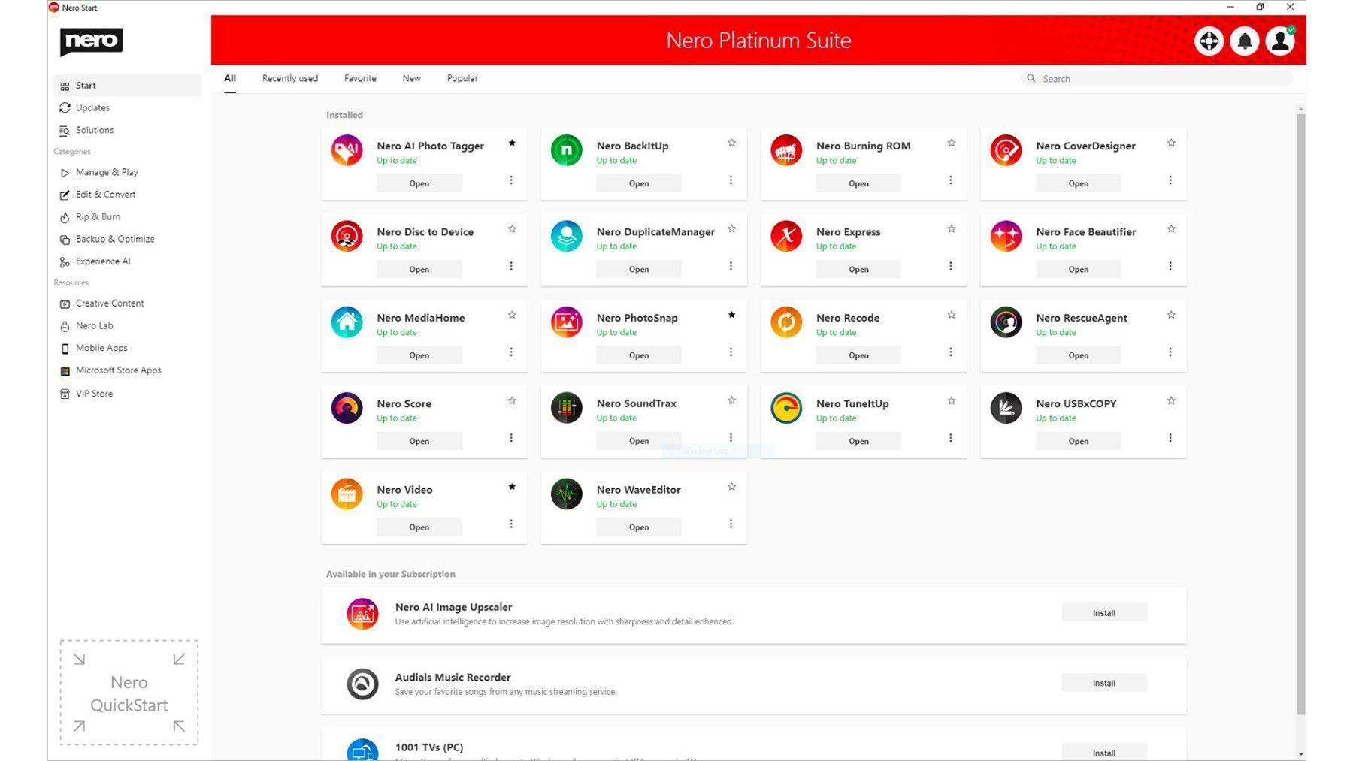Click the Nero Express app icon
Image resolution: width=1353 pixels, height=761 pixels.
tap(786, 236)
